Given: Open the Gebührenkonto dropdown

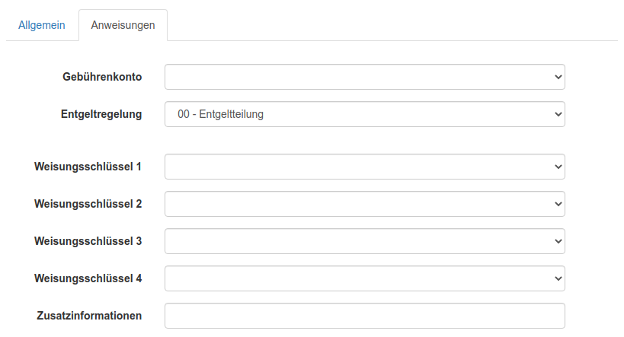Looking at the screenshot, I should (364, 77).
